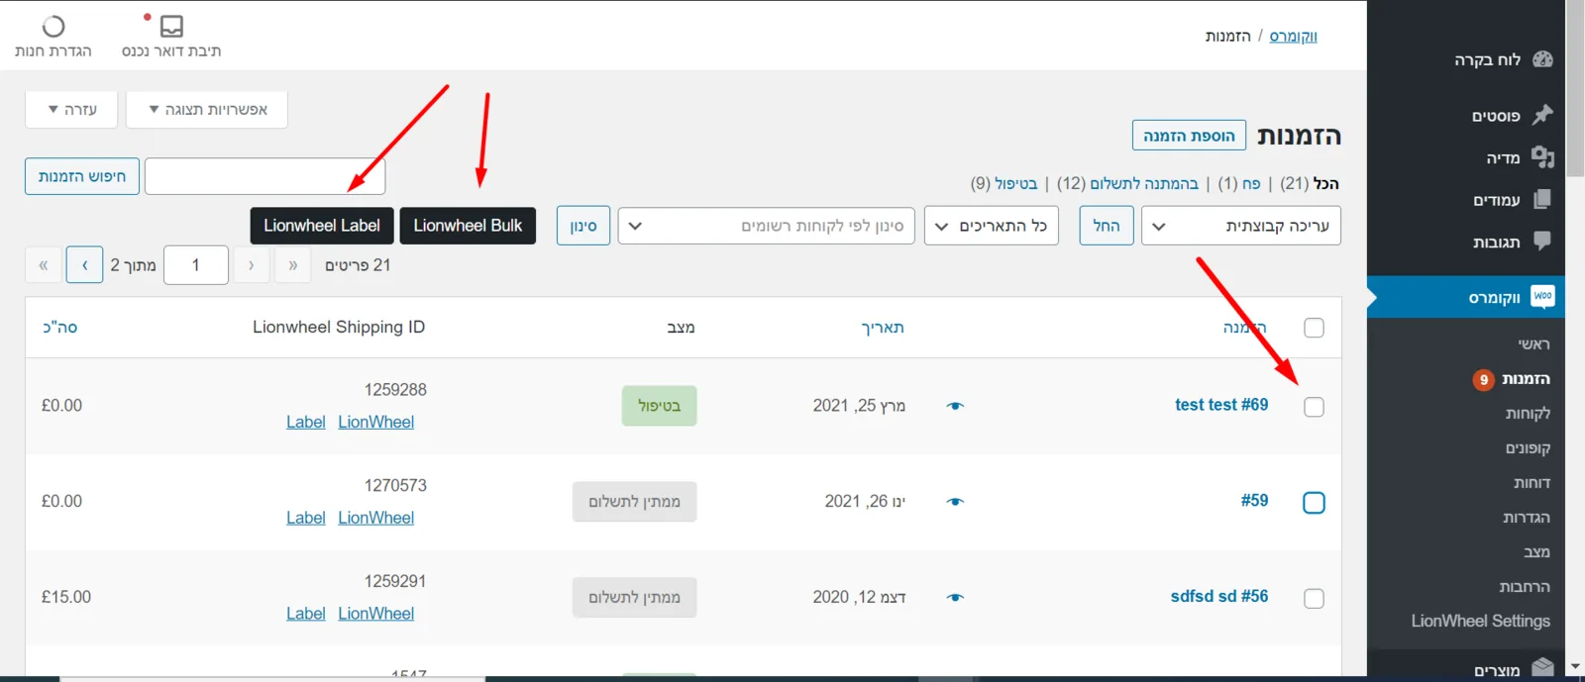Expand the screen options panel
This screenshot has height=682, width=1585.
point(207,110)
